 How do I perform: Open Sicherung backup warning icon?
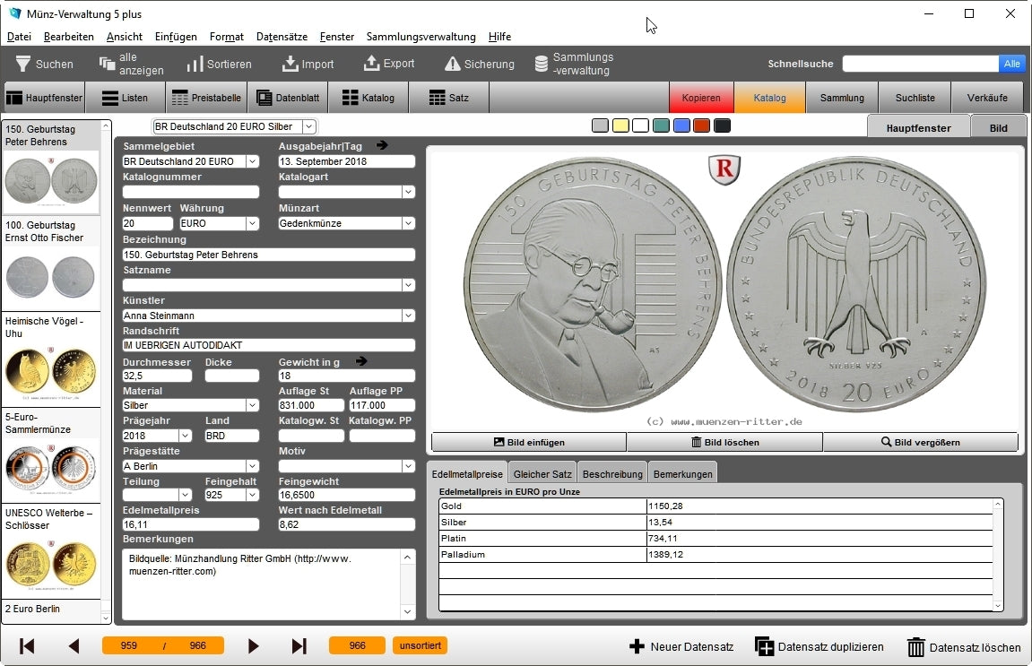451,64
